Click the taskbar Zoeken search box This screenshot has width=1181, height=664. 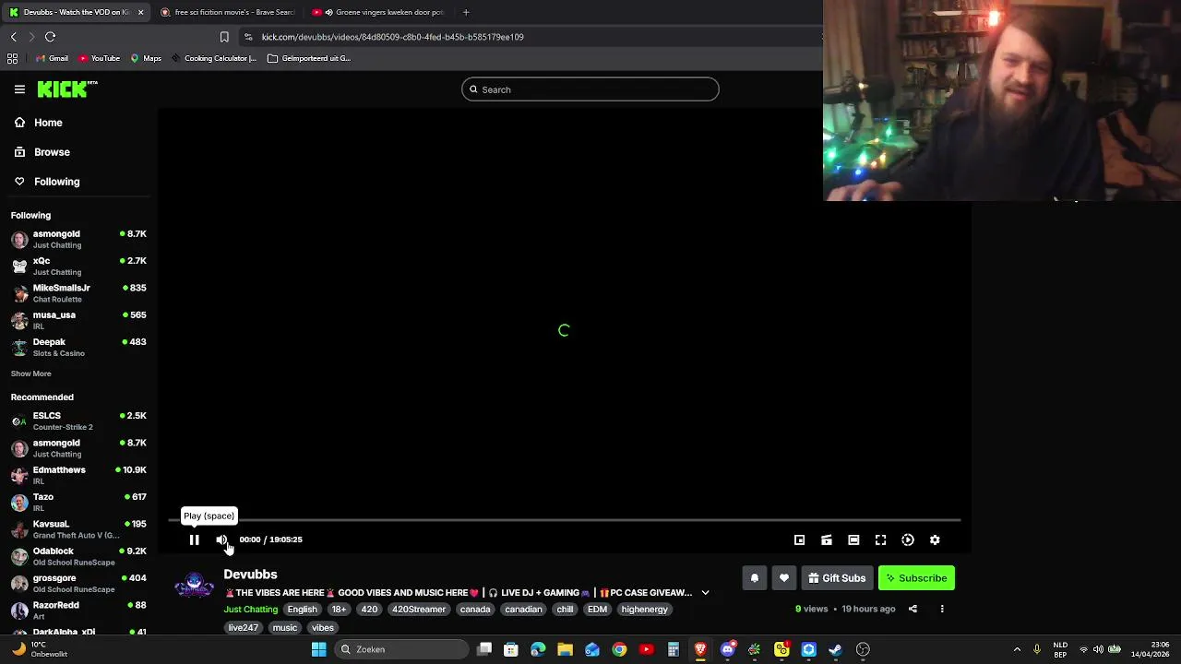click(x=401, y=649)
